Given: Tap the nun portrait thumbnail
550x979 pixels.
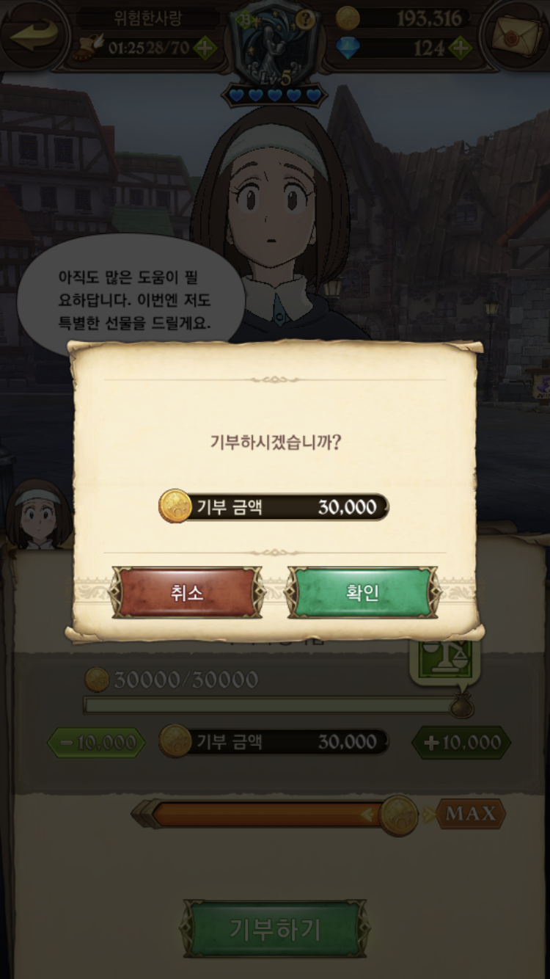Looking at the screenshot, I should click(39, 514).
